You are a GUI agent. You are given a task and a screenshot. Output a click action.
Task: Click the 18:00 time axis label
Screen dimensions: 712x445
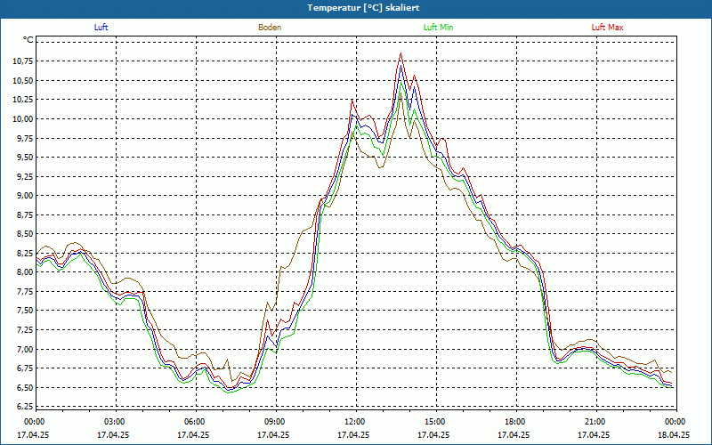coord(516,422)
